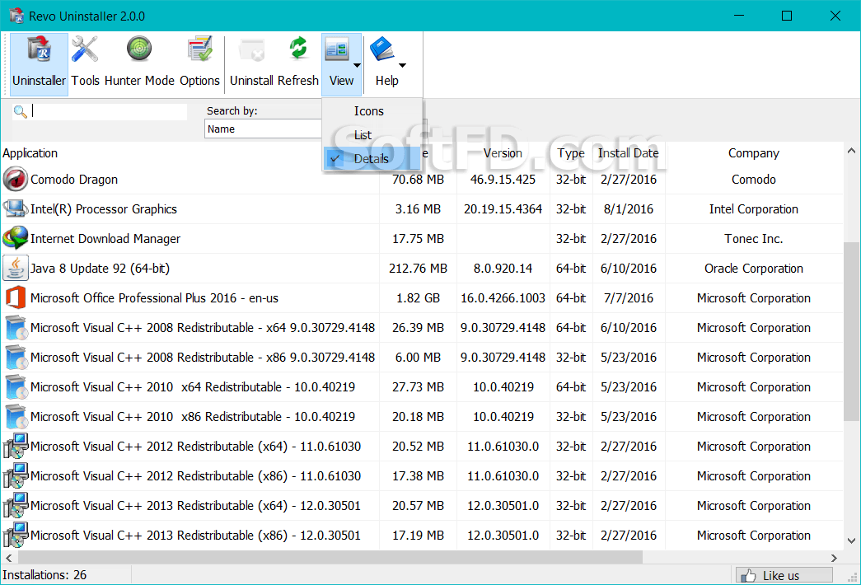Activate Hunter Mode radar icon
The image size is (861, 585).
[x=139, y=49]
